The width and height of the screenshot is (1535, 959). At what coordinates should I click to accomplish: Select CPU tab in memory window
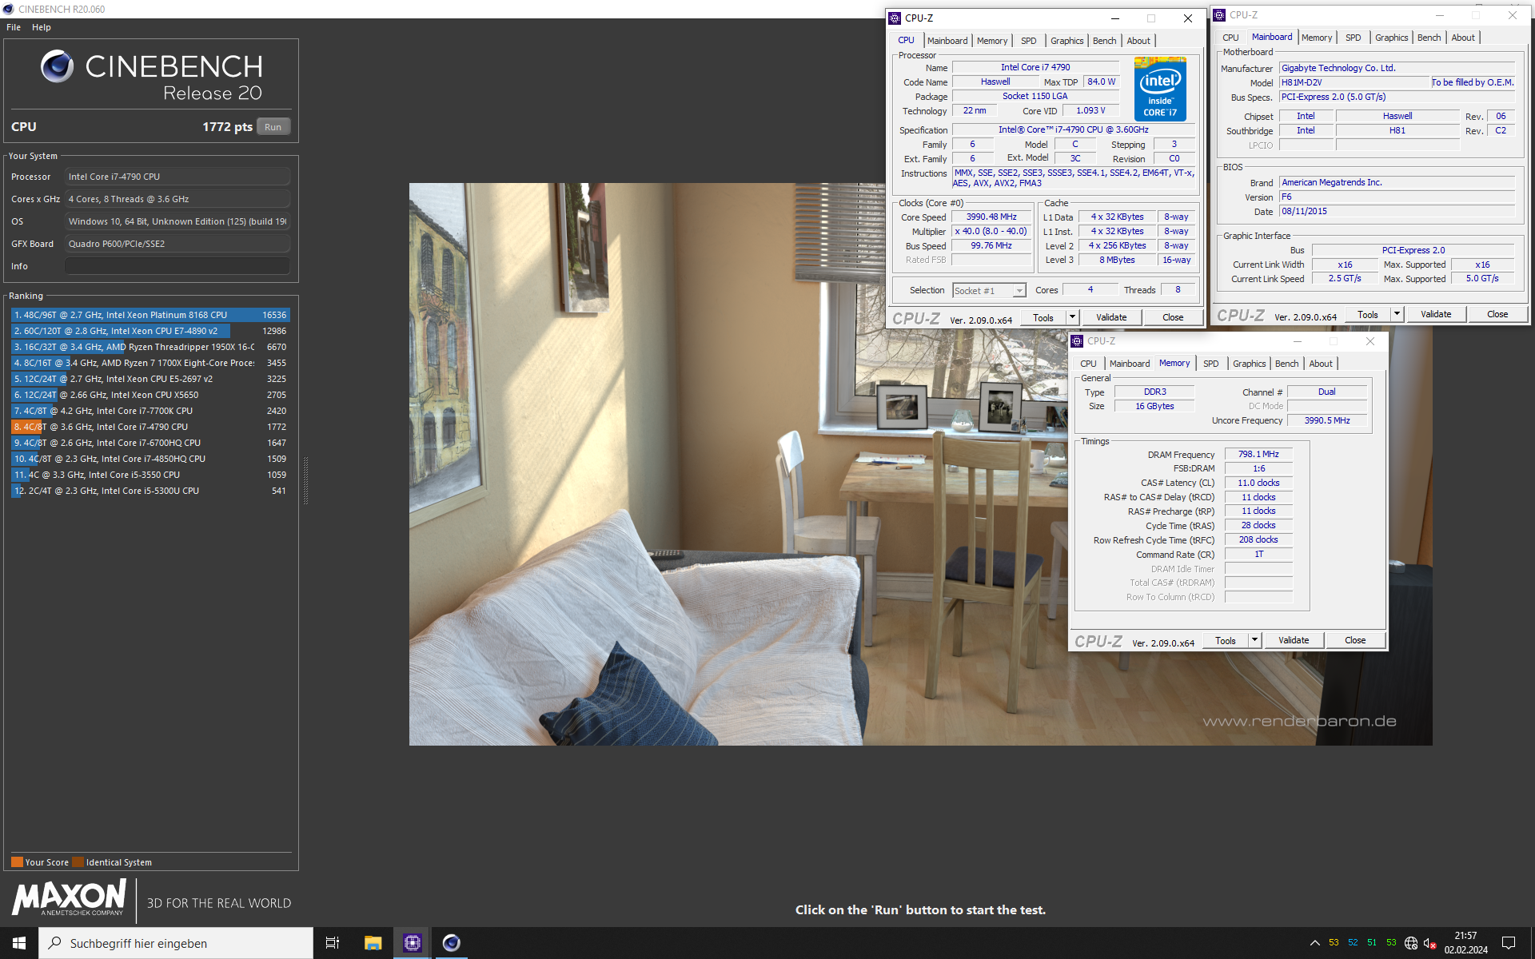[1088, 364]
